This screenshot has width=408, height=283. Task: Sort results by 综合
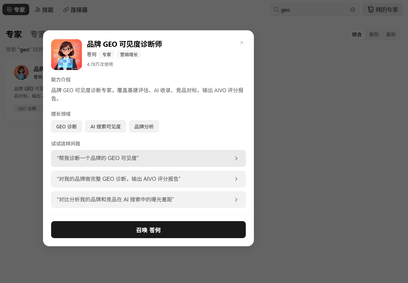(357, 35)
